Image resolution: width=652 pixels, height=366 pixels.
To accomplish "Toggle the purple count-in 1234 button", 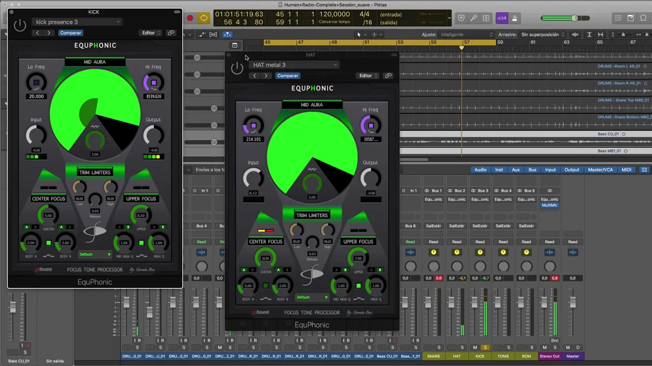I will pyautogui.click(x=502, y=18).
